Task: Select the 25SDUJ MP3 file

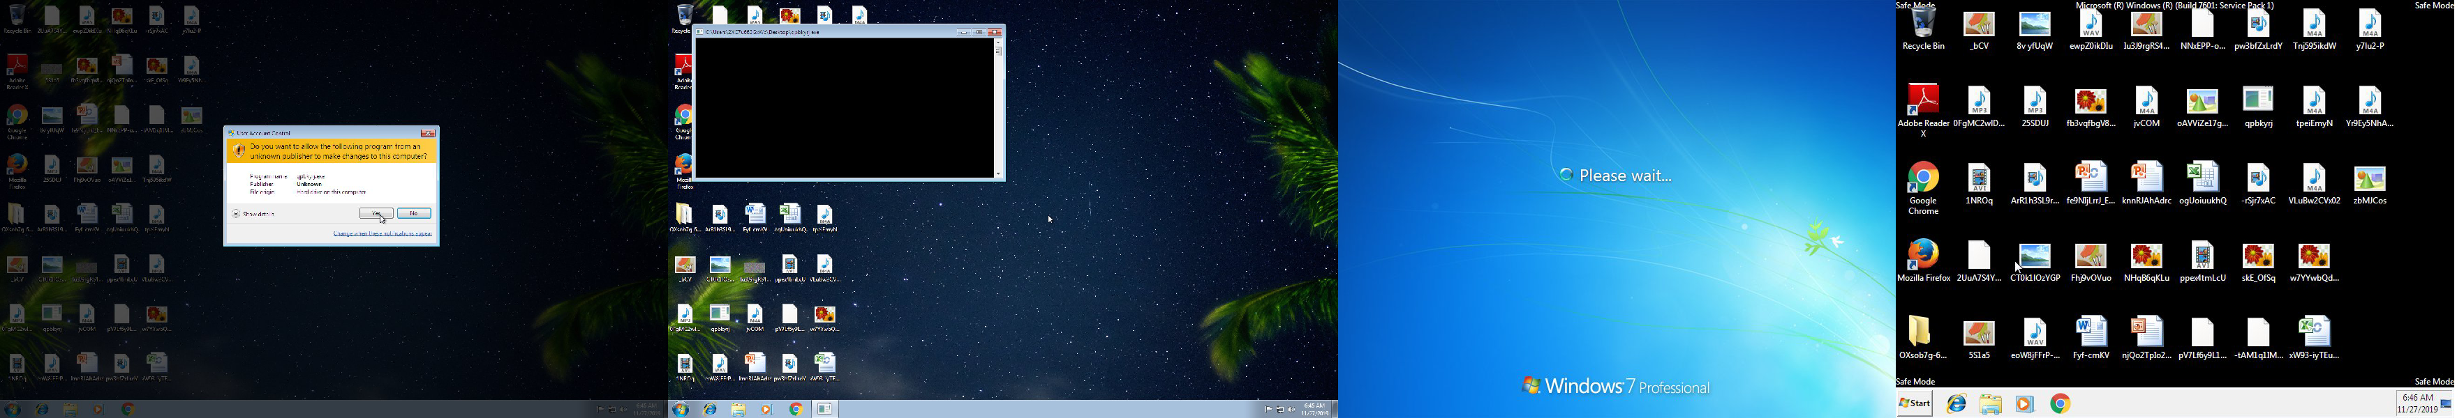Action: point(2035,107)
